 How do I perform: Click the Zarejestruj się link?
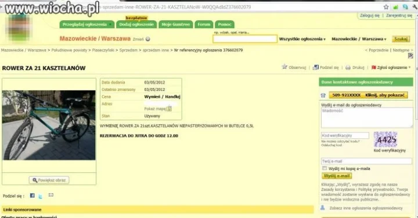[399, 16]
